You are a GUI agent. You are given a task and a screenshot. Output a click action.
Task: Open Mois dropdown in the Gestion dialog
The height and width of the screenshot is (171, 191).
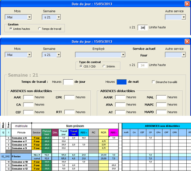coord(29,17)
